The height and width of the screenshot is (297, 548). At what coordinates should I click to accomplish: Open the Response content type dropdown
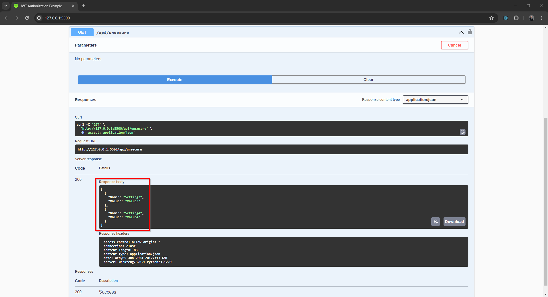click(x=435, y=100)
